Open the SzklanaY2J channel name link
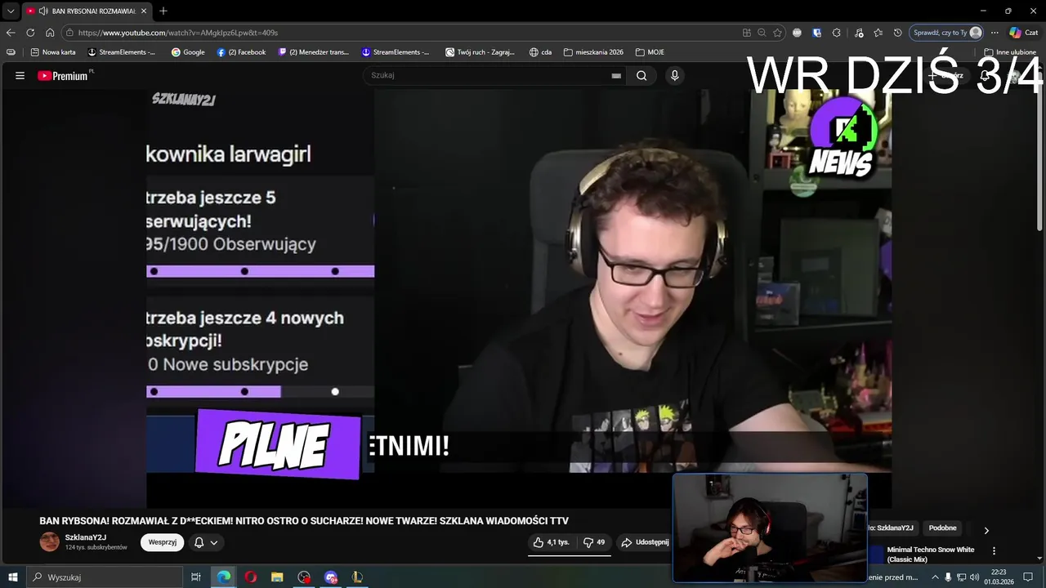The image size is (1046, 588). (x=86, y=537)
